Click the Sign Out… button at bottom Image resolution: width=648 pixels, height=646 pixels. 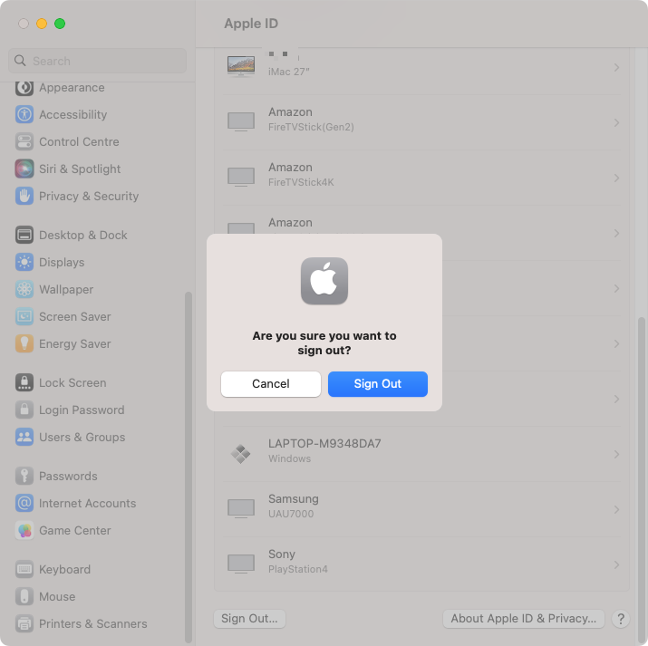point(249,618)
